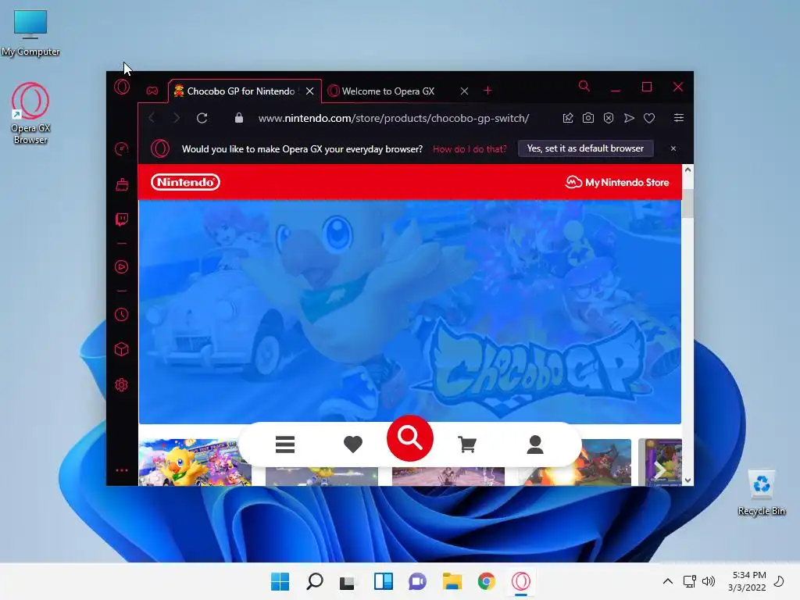Click the address bar URL field
Screen dimensions: 800x600
(x=394, y=119)
